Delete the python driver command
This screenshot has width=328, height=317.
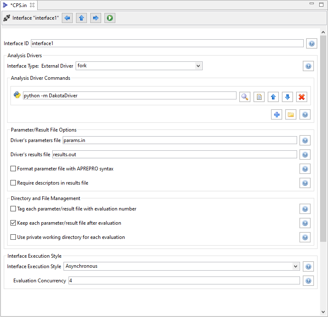(302, 97)
